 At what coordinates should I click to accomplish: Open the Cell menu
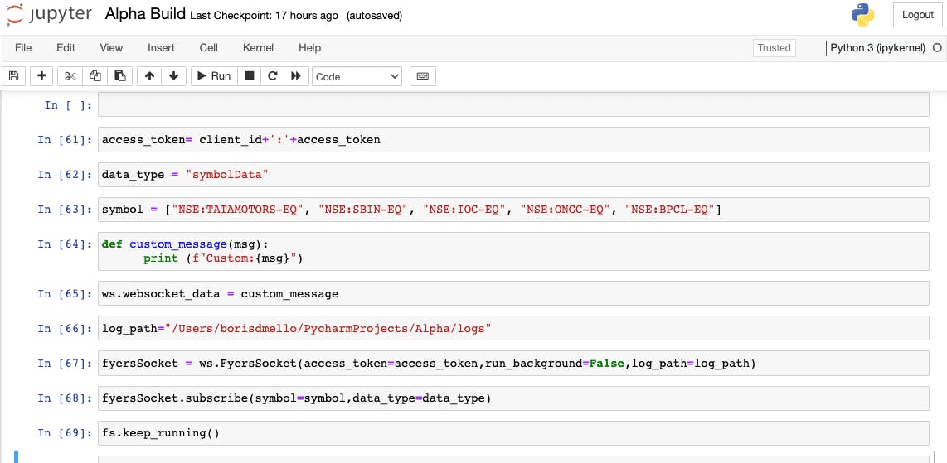(209, 48)
